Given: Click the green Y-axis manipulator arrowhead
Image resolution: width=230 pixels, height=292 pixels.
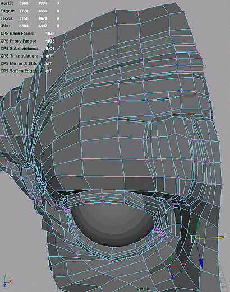Looking at the screenshot, I should [x=198, y=223].
